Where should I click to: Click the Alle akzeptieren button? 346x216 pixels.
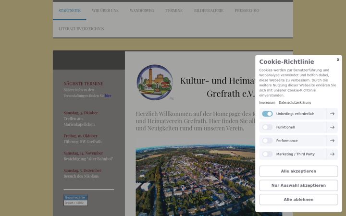298,171
